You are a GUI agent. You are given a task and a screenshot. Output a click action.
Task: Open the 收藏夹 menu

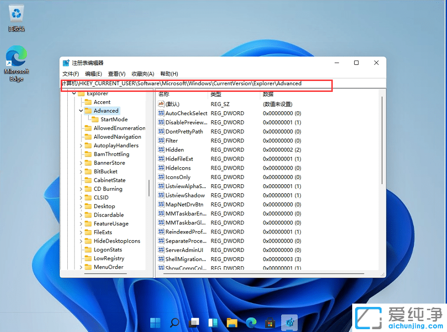tap(144, 73)
